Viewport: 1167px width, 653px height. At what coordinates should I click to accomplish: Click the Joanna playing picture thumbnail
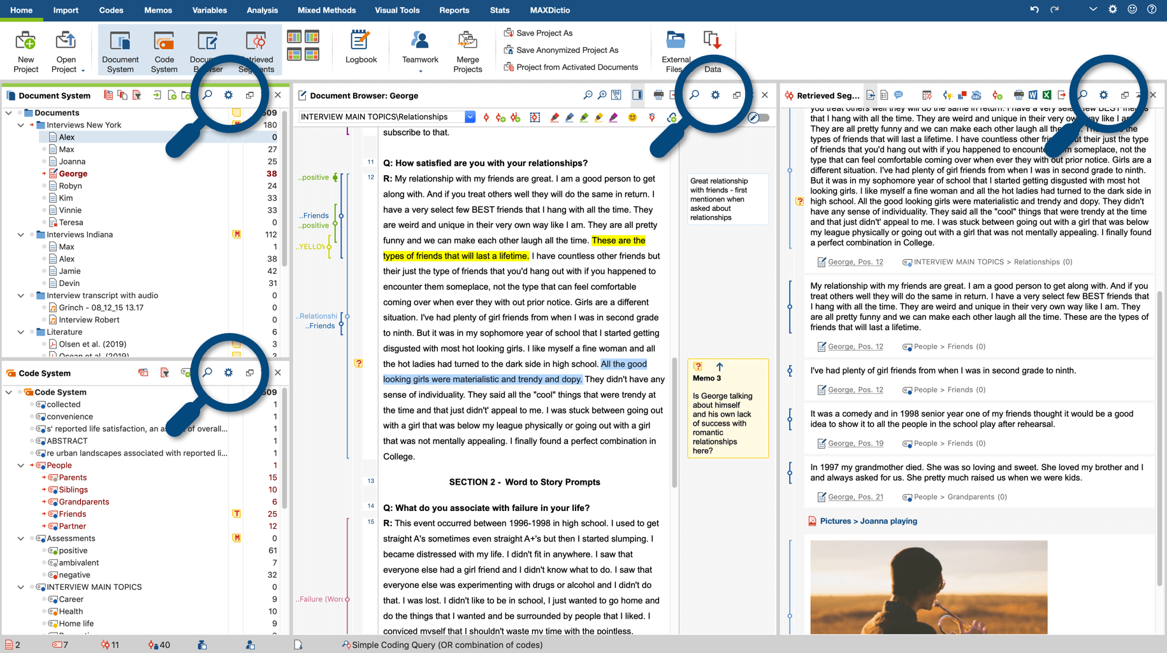pyautogui.click(x=929, y=587)
